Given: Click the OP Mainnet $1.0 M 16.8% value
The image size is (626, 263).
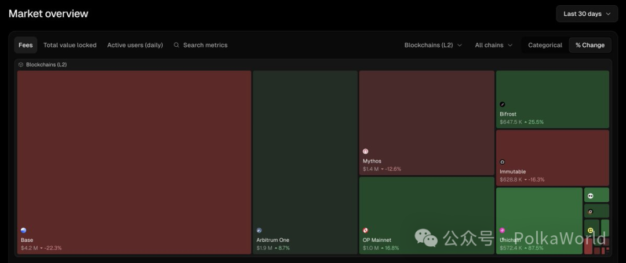Looking at the screenshot, I should (381, 248).
